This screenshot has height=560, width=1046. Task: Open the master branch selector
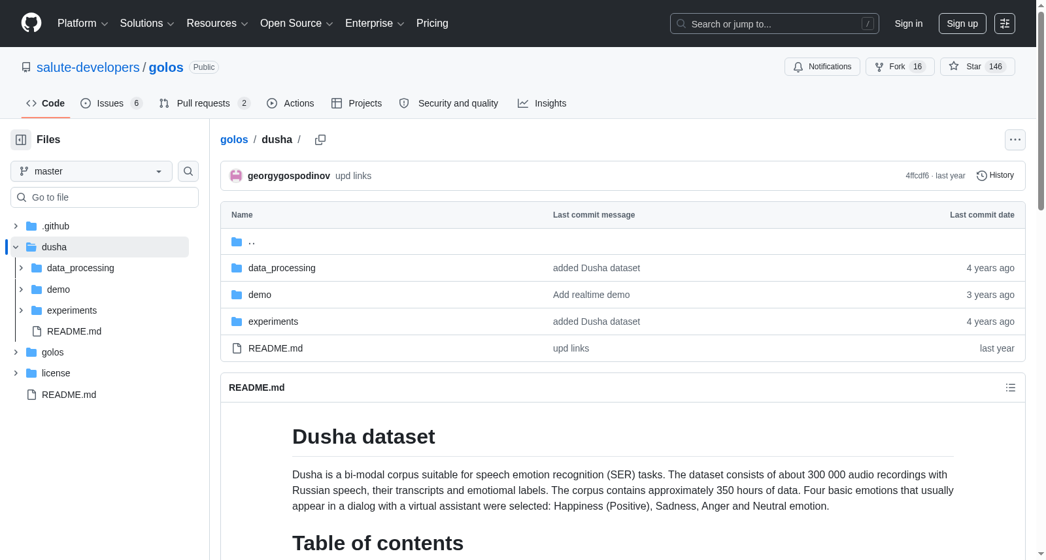(x=92, y=171)
